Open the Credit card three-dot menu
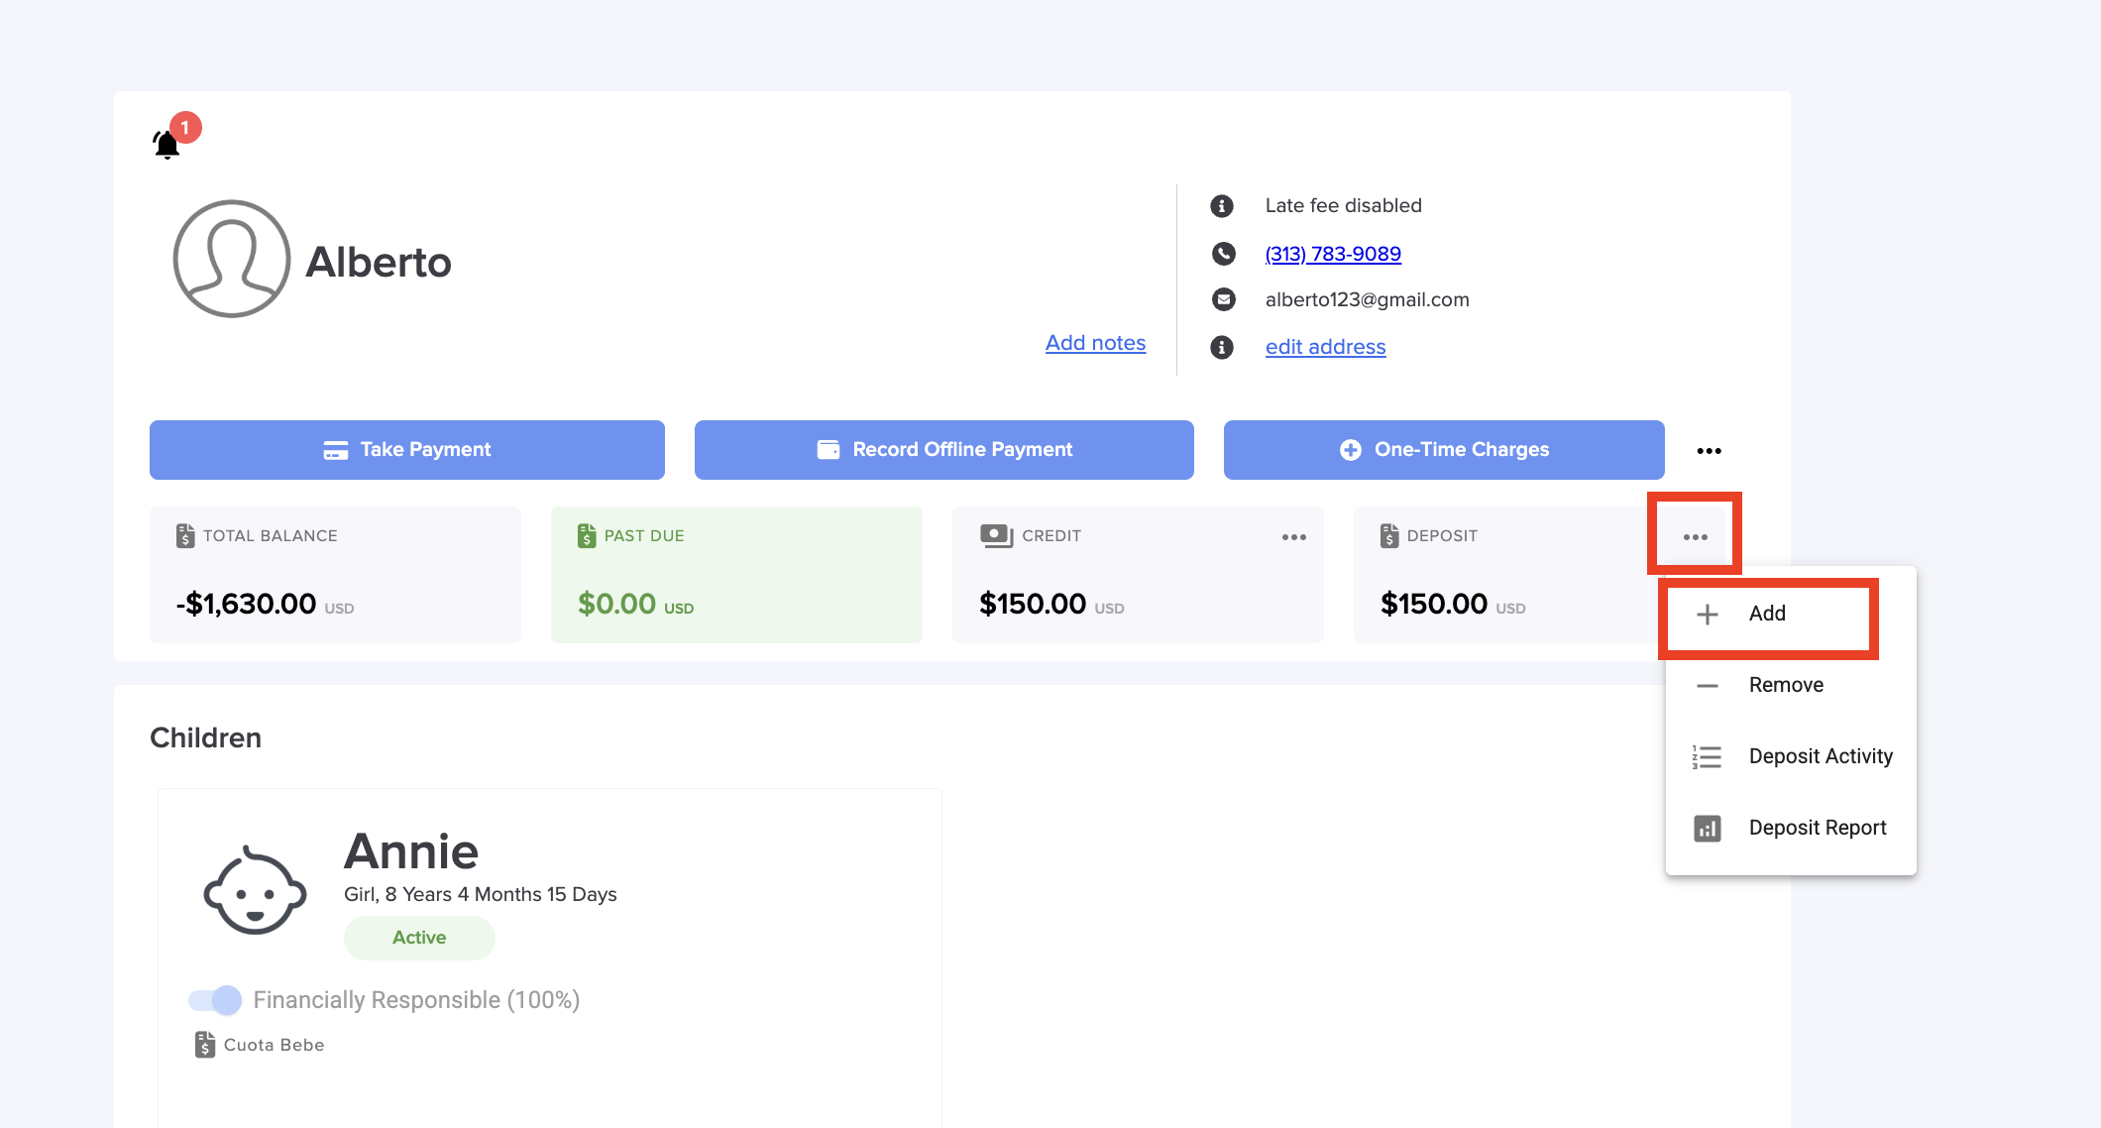The width and height of the screenshot is (2101, 1128). [x=1293, y=537]
